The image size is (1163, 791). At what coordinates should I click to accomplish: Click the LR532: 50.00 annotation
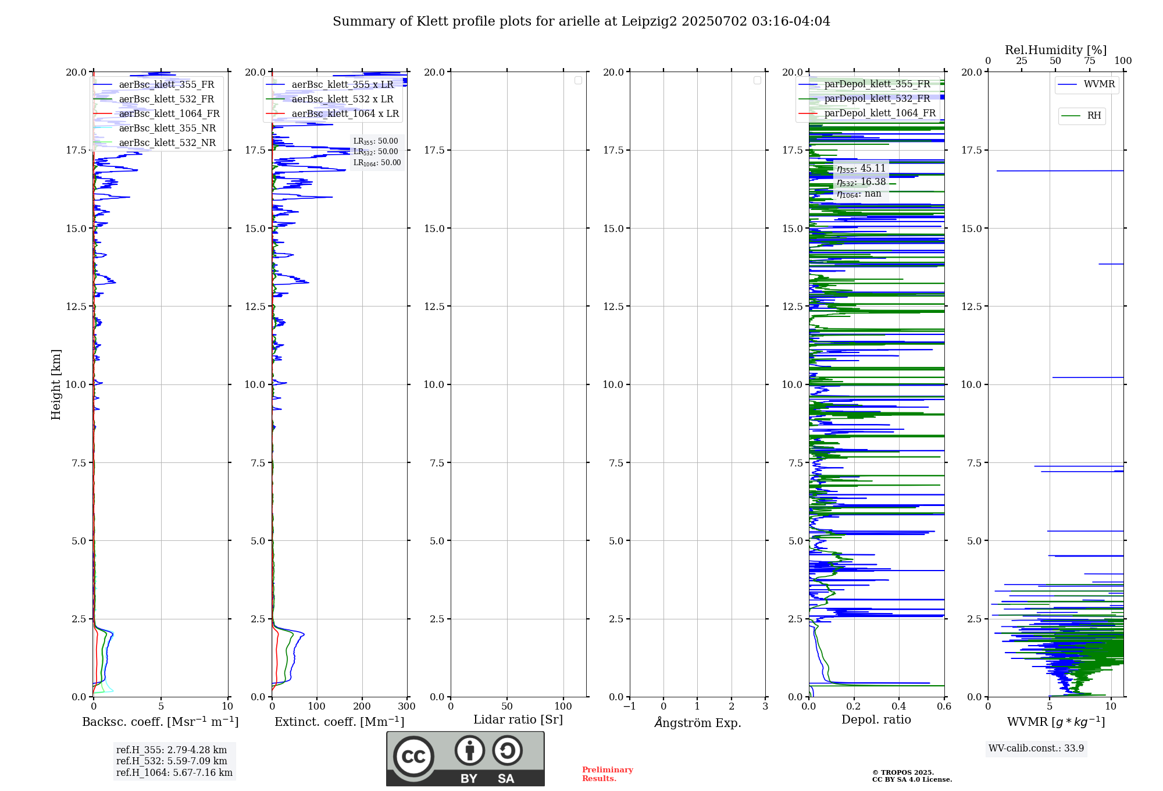click(x=376, y=152)
